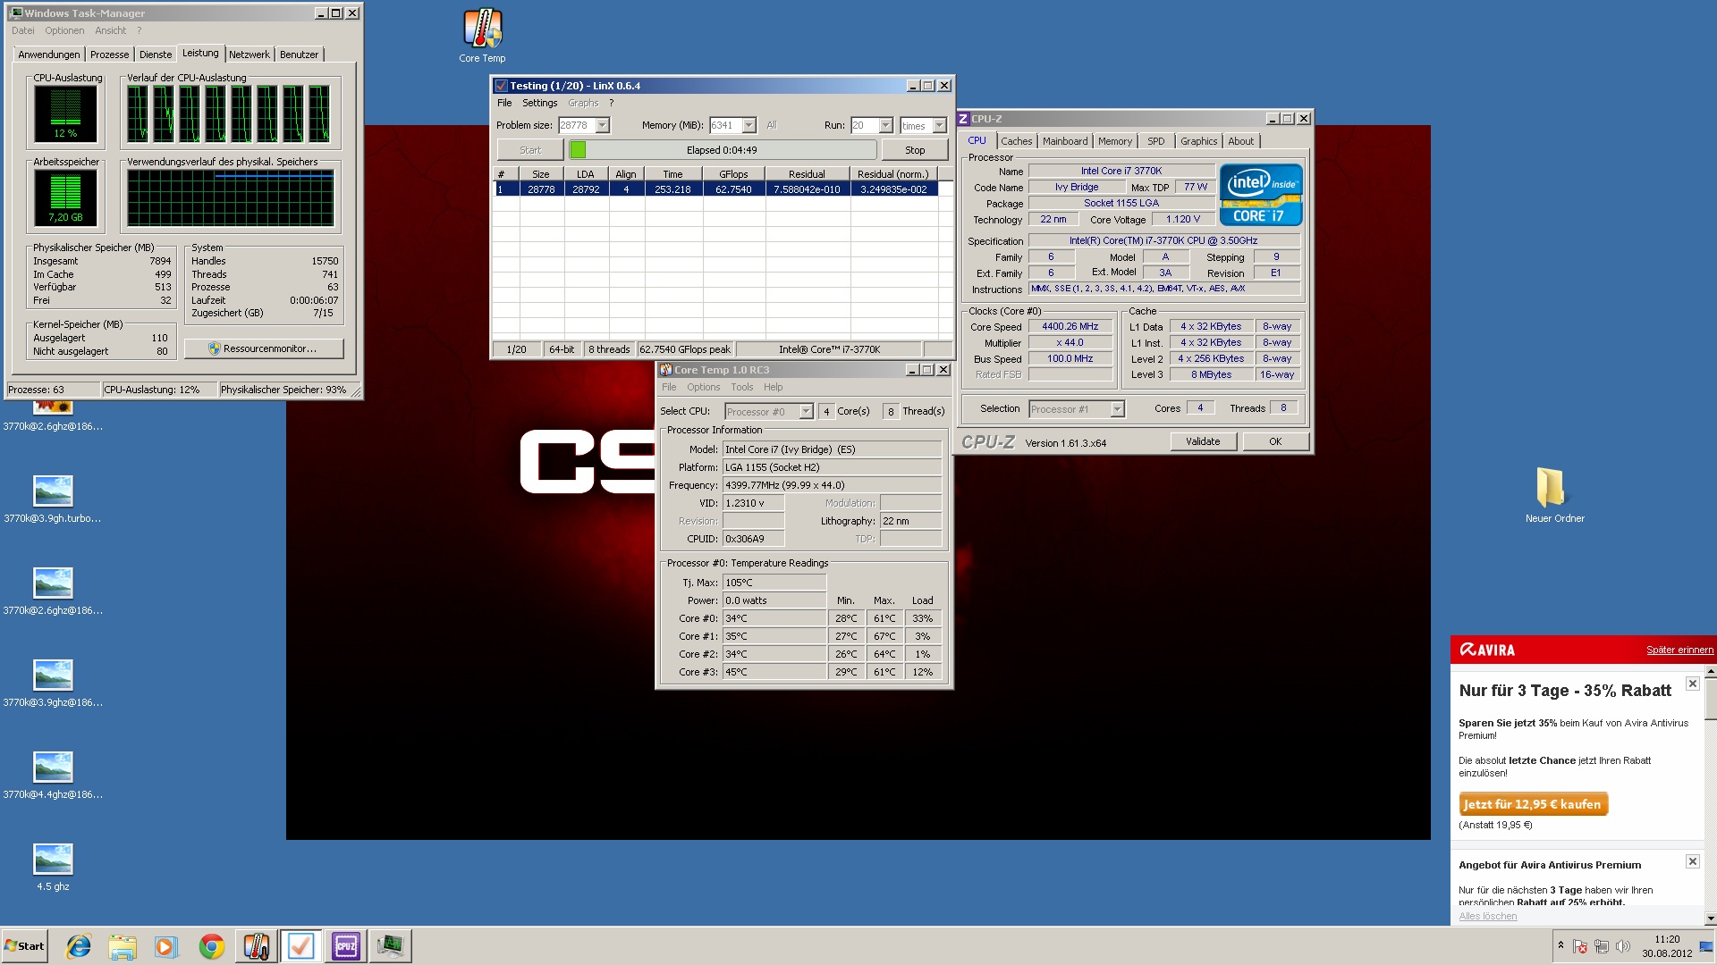Click the LinX test progress bar
The image size is (1717, 965).
point(722,150)
